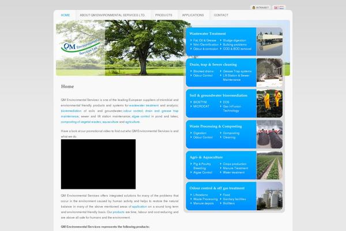Select Sanitary facilities link
The height and width of the screenshot is (231, 346).
pos(234,199)
